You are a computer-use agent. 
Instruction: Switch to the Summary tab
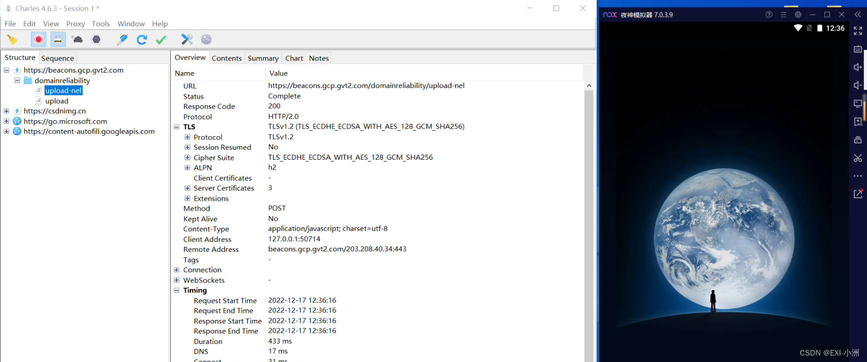(263, 58)
